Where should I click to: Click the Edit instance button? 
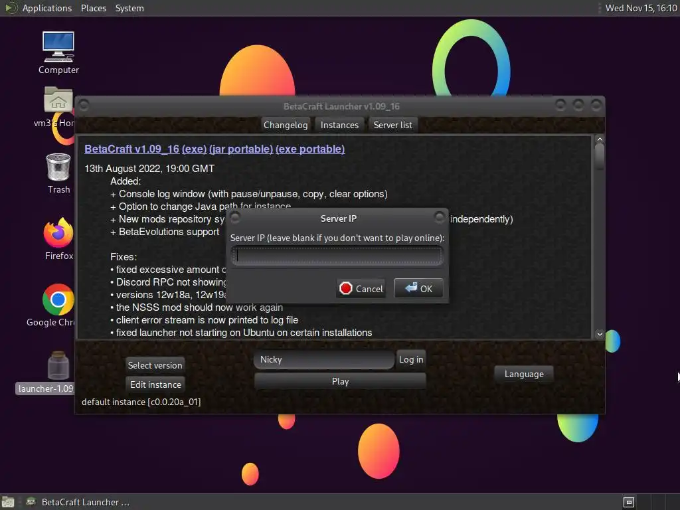point(155,384)
